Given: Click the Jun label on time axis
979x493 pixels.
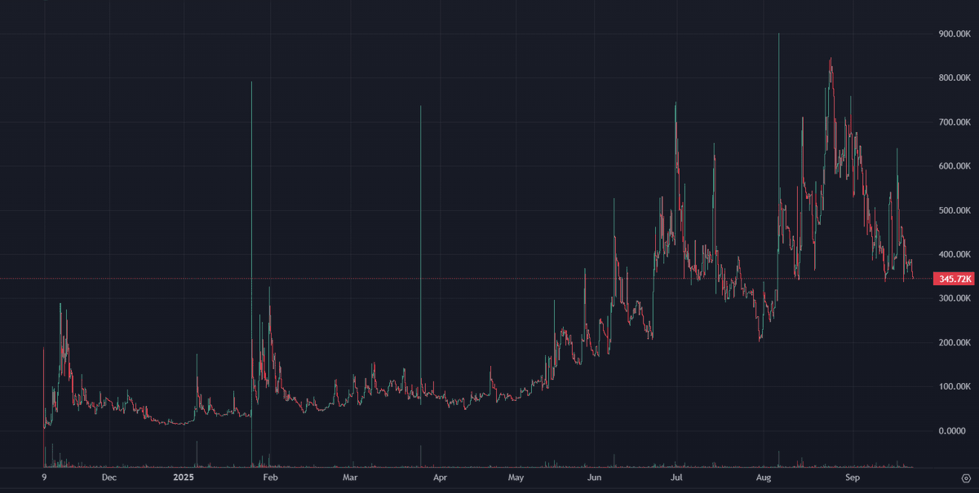Looking at the screenshot, I should pos(595,479).
